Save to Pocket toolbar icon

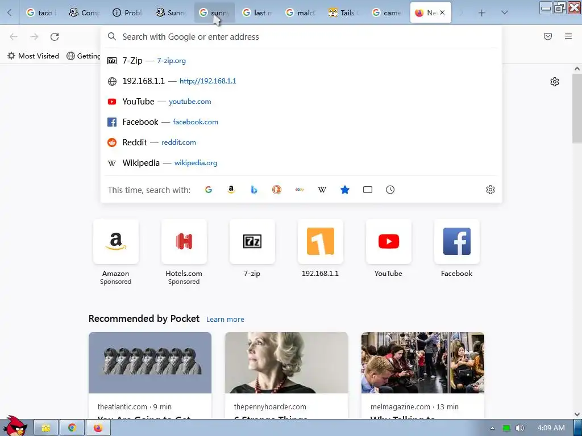tap(548, 36)
